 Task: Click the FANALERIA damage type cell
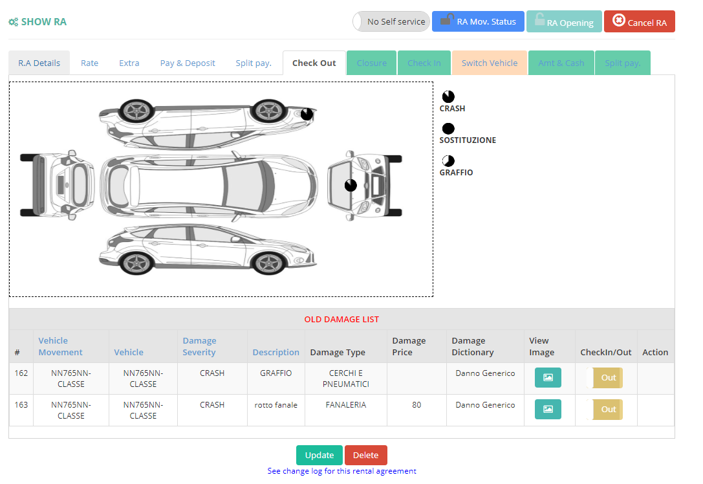[345, 405]
